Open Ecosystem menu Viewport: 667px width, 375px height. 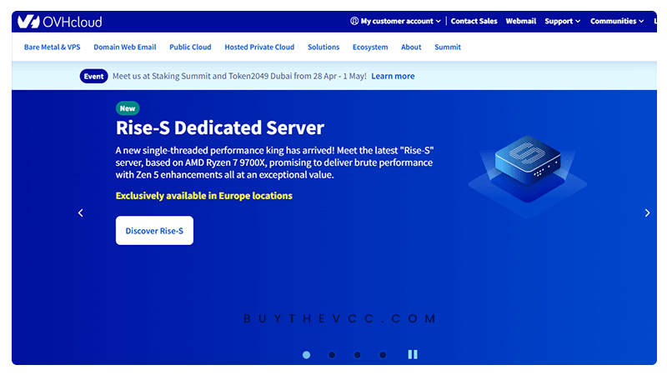(x=370, y=47)
